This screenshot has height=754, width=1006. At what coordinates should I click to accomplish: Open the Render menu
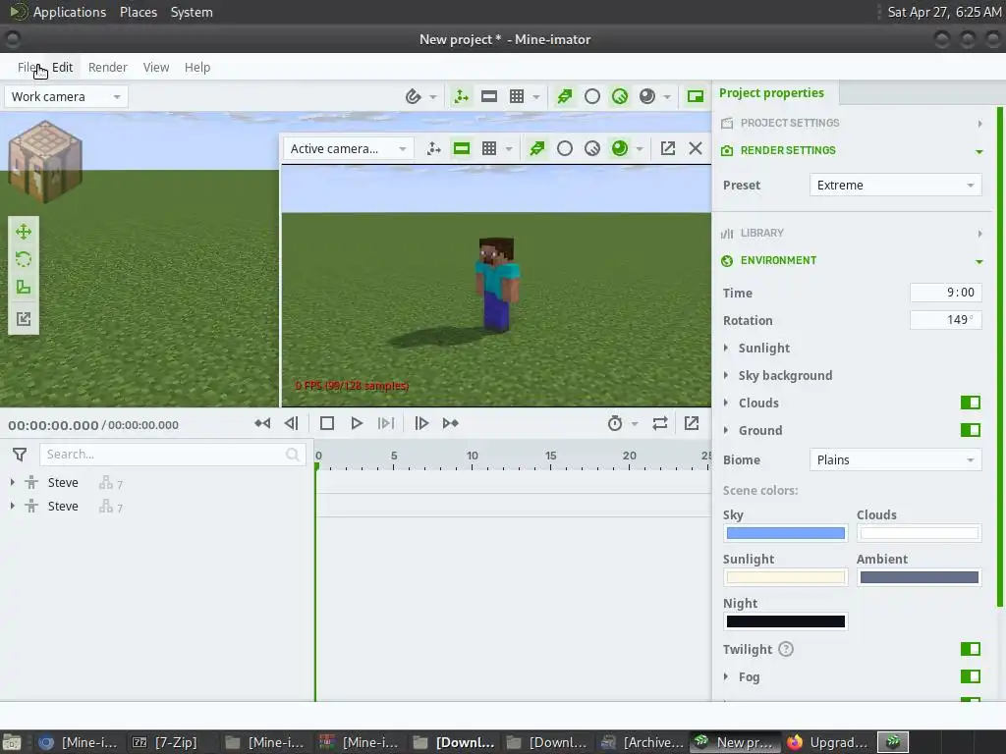pyautogui.click(x=108, y=68)
